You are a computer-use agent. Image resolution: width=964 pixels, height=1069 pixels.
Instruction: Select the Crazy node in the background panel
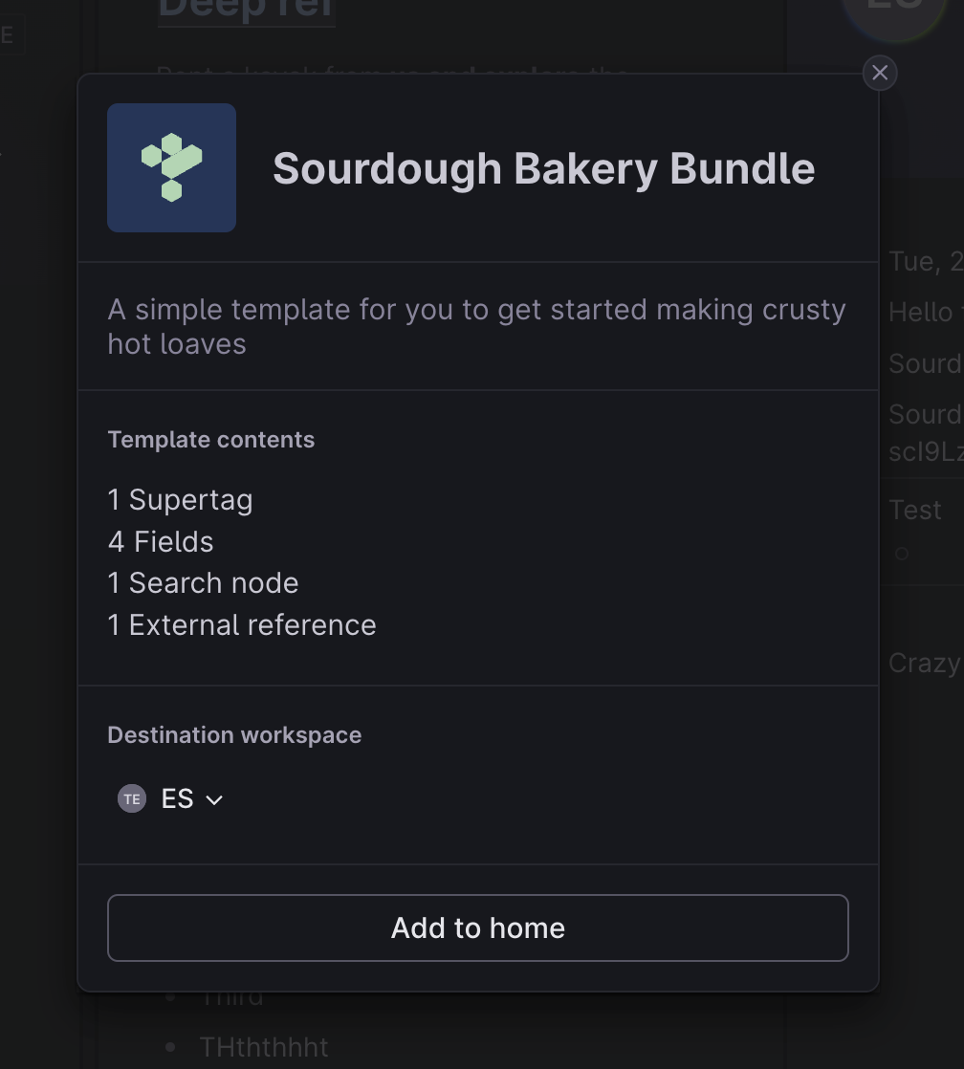[x=925, y=663]
